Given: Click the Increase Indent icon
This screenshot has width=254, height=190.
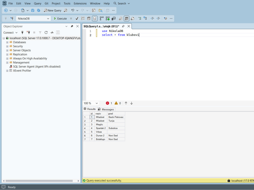Looking at the screenshot, I should tap(158, 18).
